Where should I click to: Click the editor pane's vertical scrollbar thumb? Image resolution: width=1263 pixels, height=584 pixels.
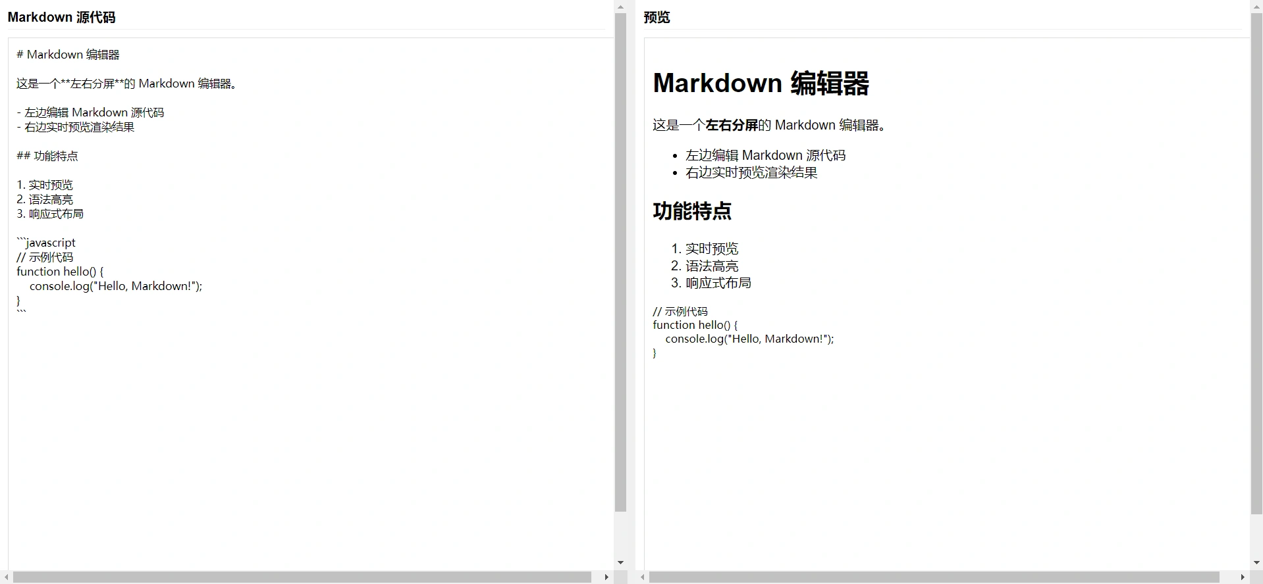[620, 263]
